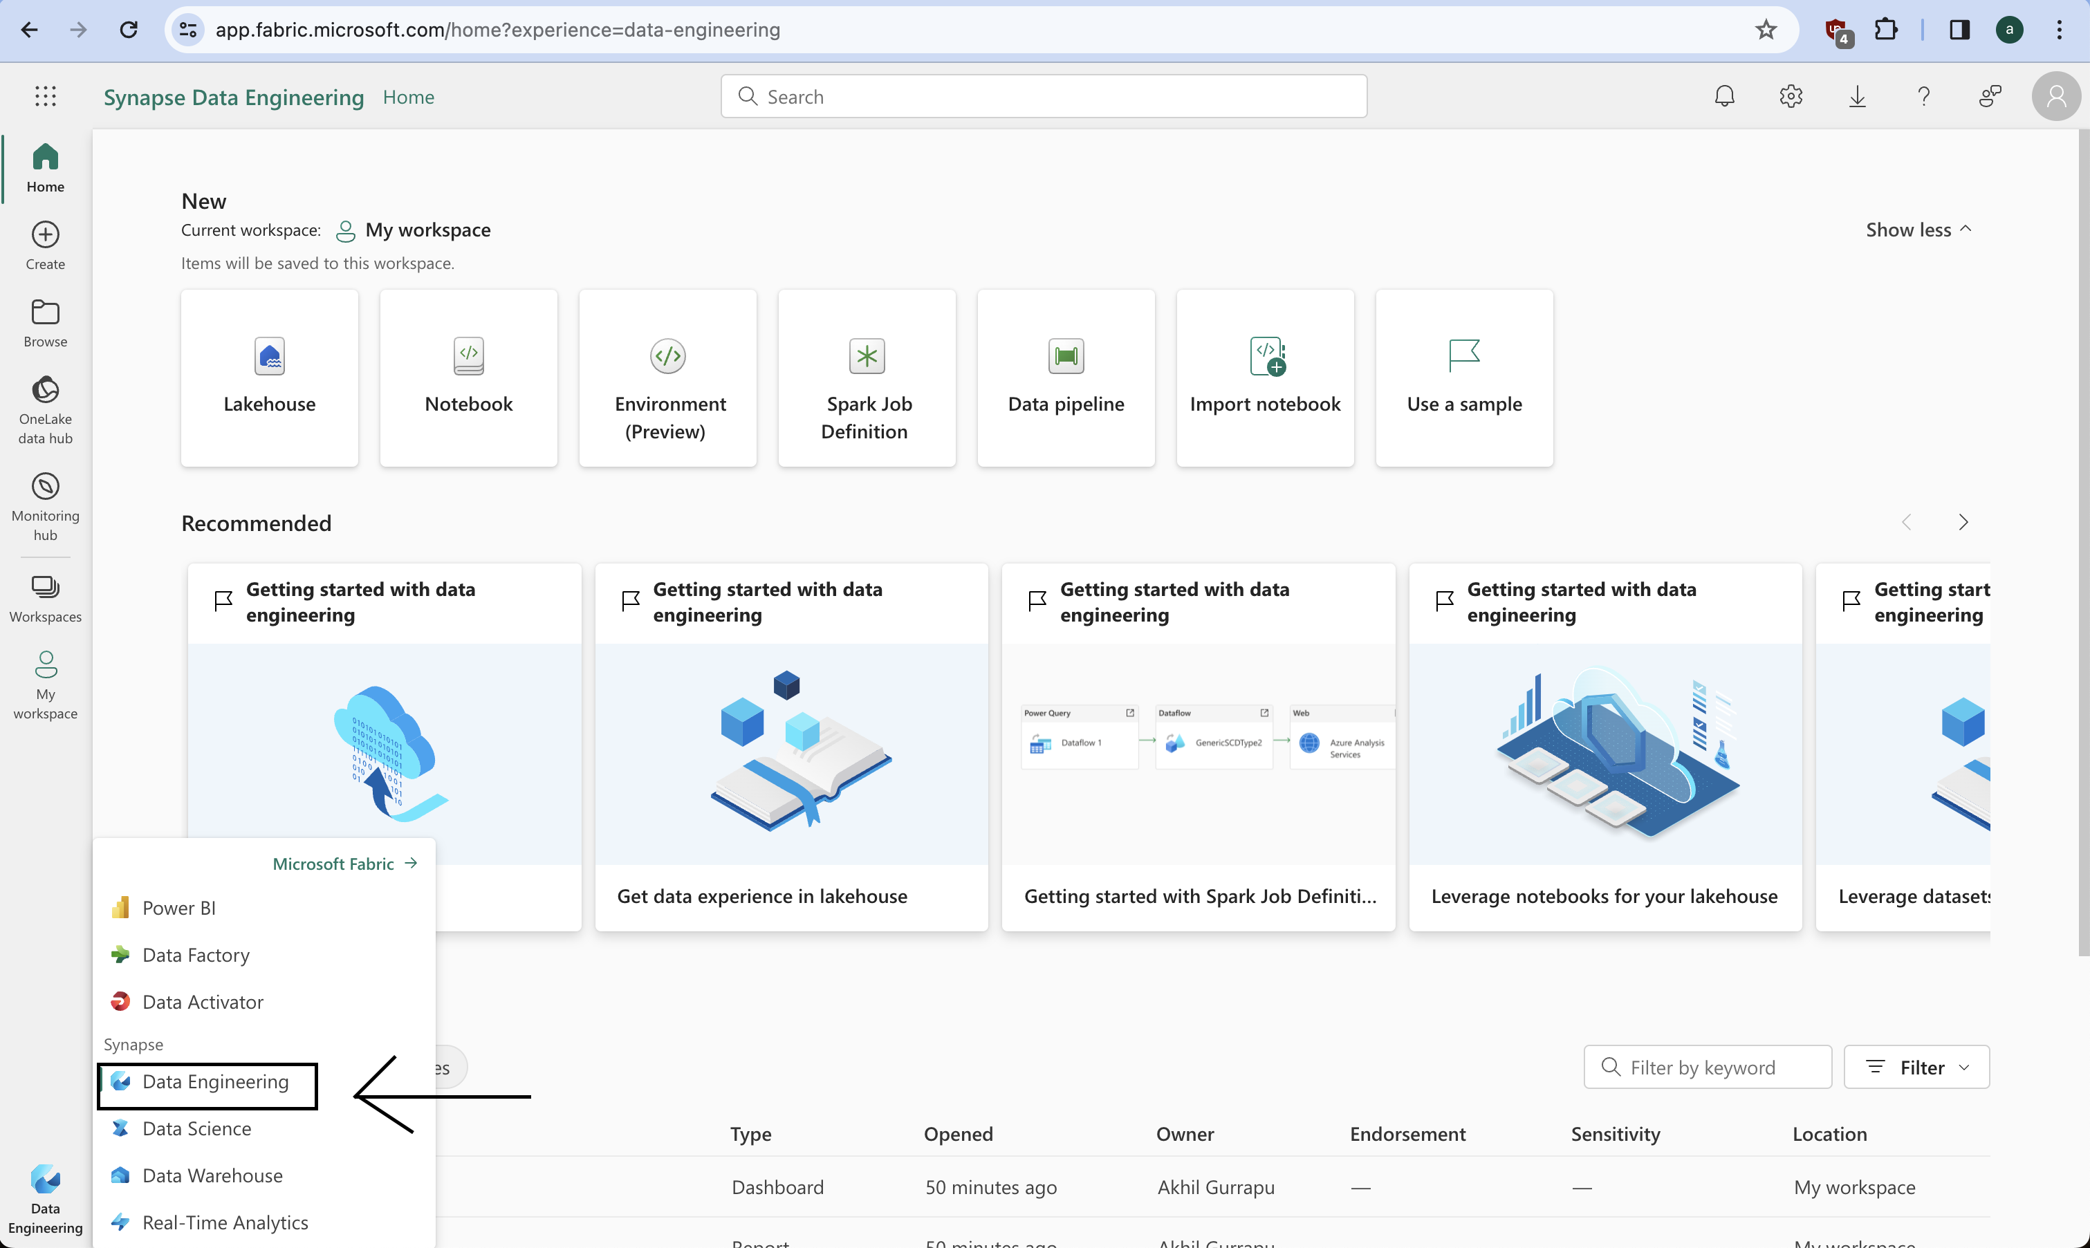Open Create in the left sidebar

[x=46, y=245]
